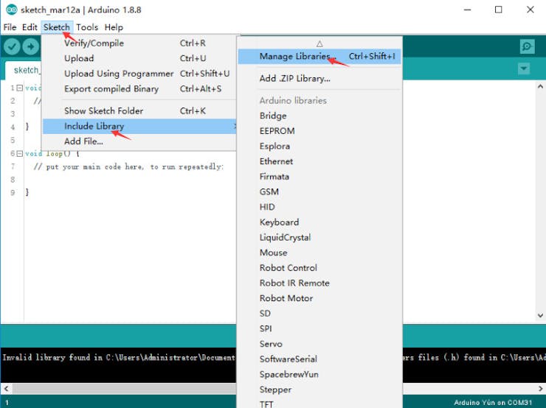Include the Servo library
Screen dimensions: 546x408
pyautogui.click(x=319, y=344)
